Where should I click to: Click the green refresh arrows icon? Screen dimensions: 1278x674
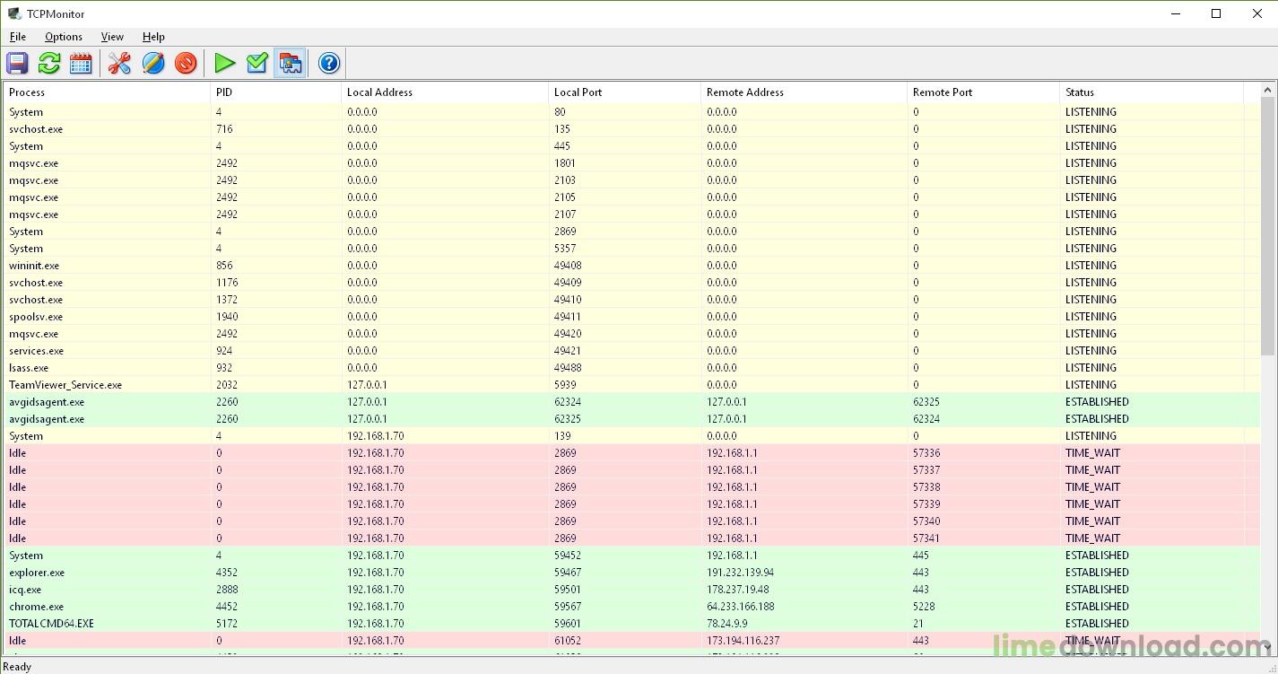(x=49, y=63)
